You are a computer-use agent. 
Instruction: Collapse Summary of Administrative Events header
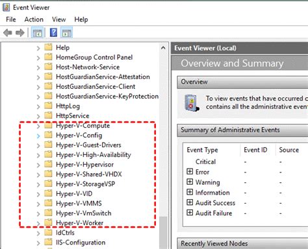pyautogui.click(x=242, y=130)
